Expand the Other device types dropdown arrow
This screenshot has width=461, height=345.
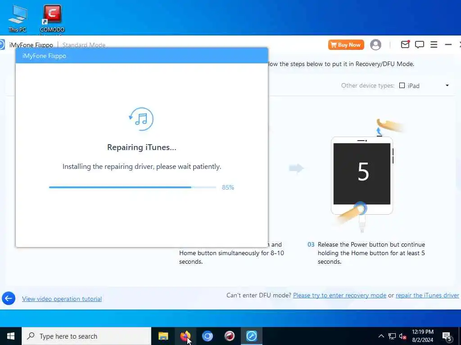pyautogui.click(x=447, y=85)
